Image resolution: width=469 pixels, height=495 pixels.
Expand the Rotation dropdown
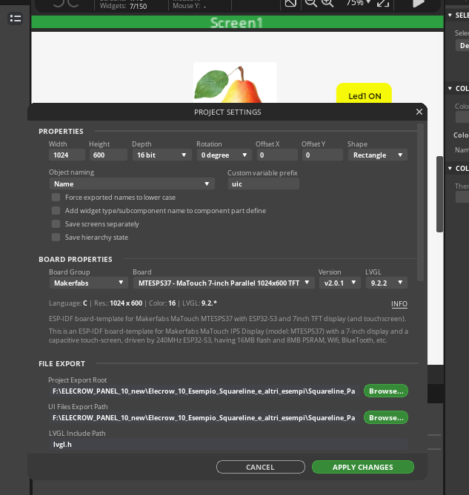(x=224, y=155)
